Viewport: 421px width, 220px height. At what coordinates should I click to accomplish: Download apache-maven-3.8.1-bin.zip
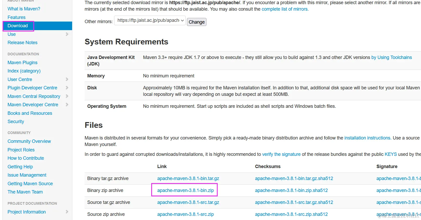[x=185, y=190]
